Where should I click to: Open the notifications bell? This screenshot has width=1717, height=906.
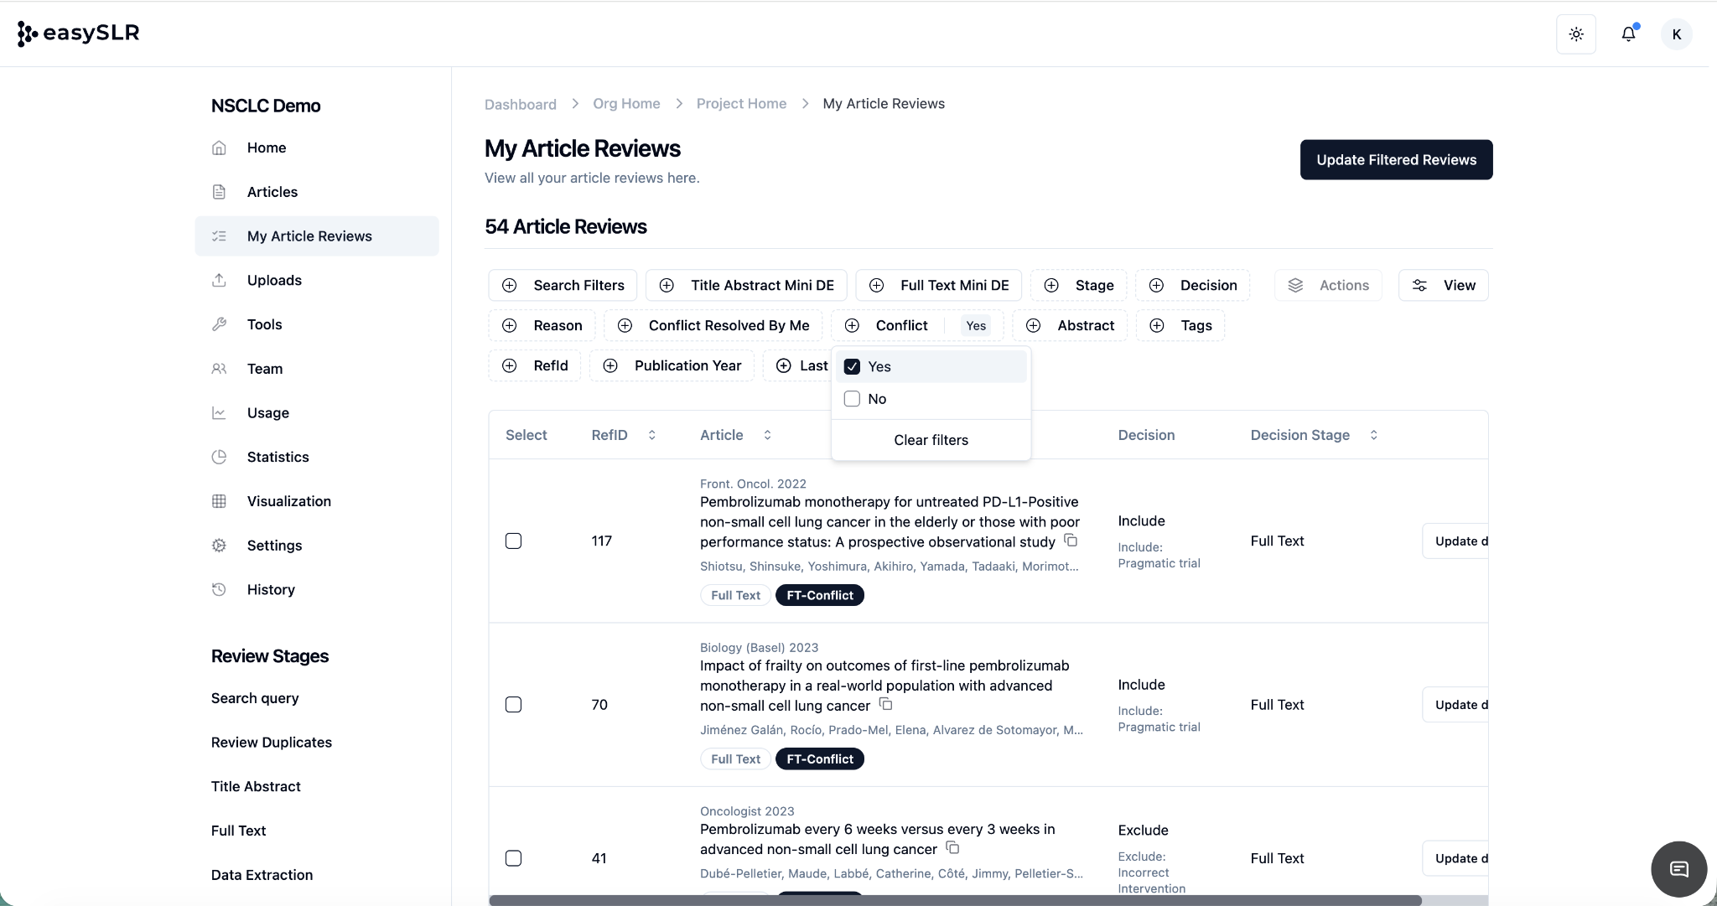1628,34
